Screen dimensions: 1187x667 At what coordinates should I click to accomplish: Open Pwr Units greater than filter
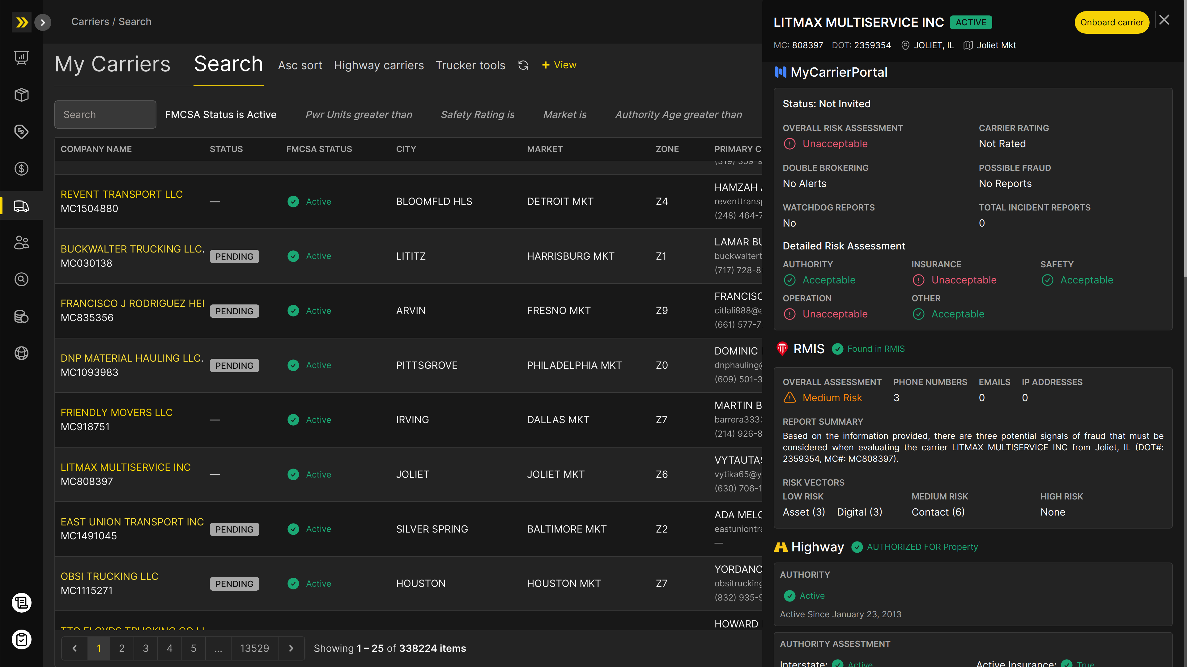[359, 114]
